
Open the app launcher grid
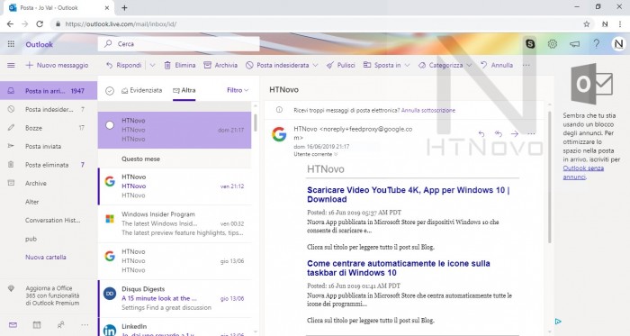coord(11,44)
